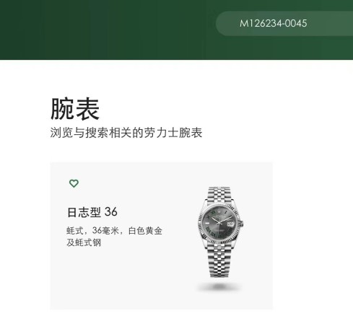
Task: Click the M126234-0045 search field
Action: [273, 23]
